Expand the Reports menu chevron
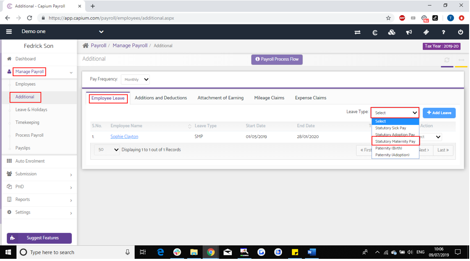 click(71, 200)
